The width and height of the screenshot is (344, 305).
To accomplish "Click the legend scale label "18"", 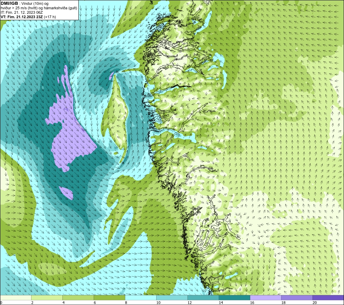I will coord(283,303).
